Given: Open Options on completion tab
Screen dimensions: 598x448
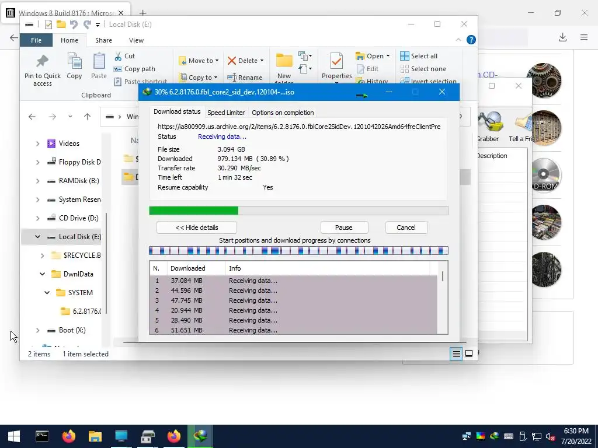Looking at the screenshot, I should point(283,113).
